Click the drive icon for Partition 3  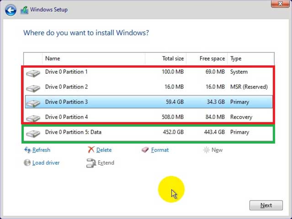tap(33, 103)
